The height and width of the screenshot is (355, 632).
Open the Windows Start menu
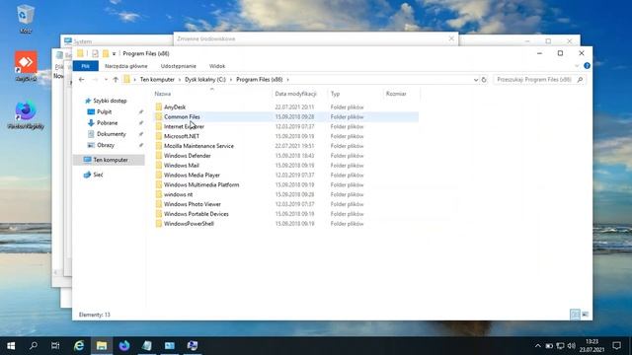click(11, 346)
